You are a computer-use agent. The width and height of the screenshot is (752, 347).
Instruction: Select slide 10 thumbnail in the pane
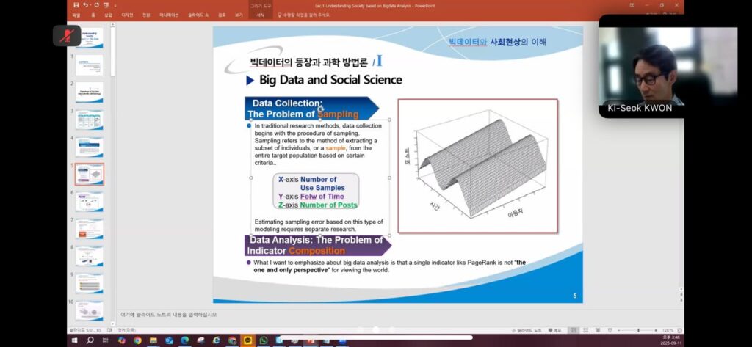coord(89,310)
